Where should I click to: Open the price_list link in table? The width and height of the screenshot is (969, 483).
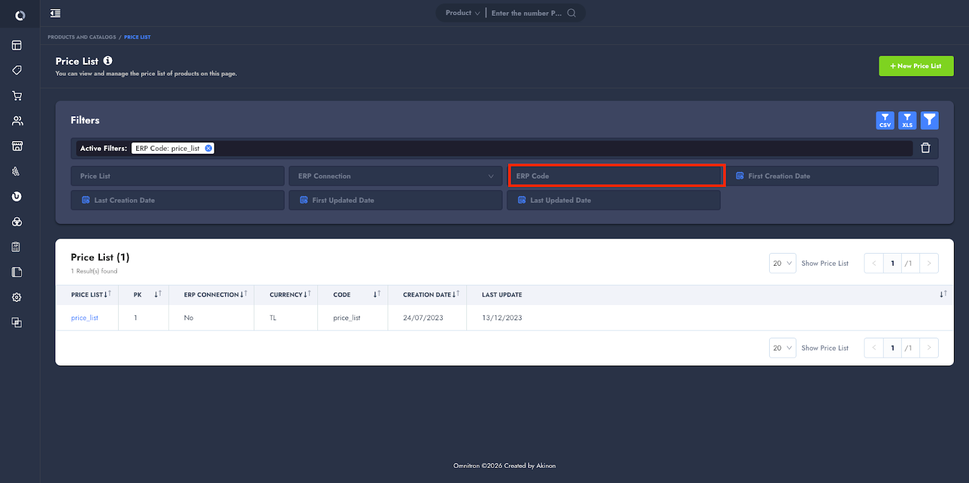click(84, 318)
